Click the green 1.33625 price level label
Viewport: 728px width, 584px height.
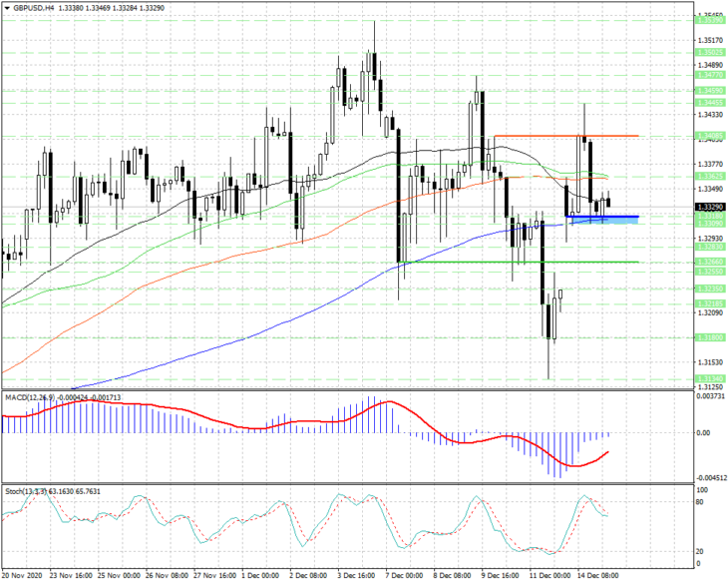pos(710,177)
